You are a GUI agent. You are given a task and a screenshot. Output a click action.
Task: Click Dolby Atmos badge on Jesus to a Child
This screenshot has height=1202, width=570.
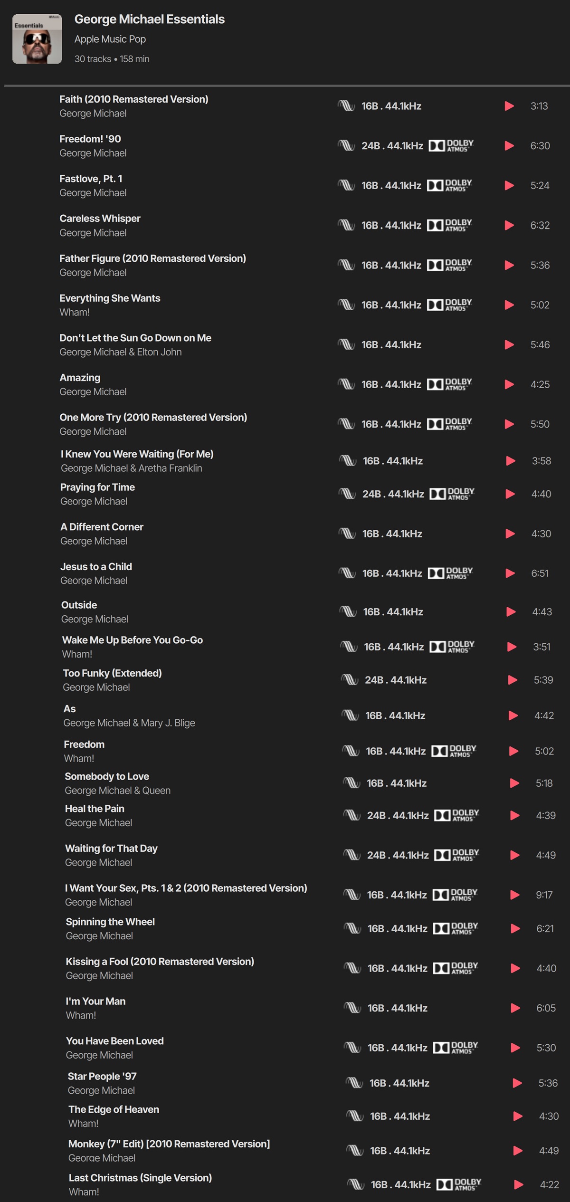(x=450, y=573)
